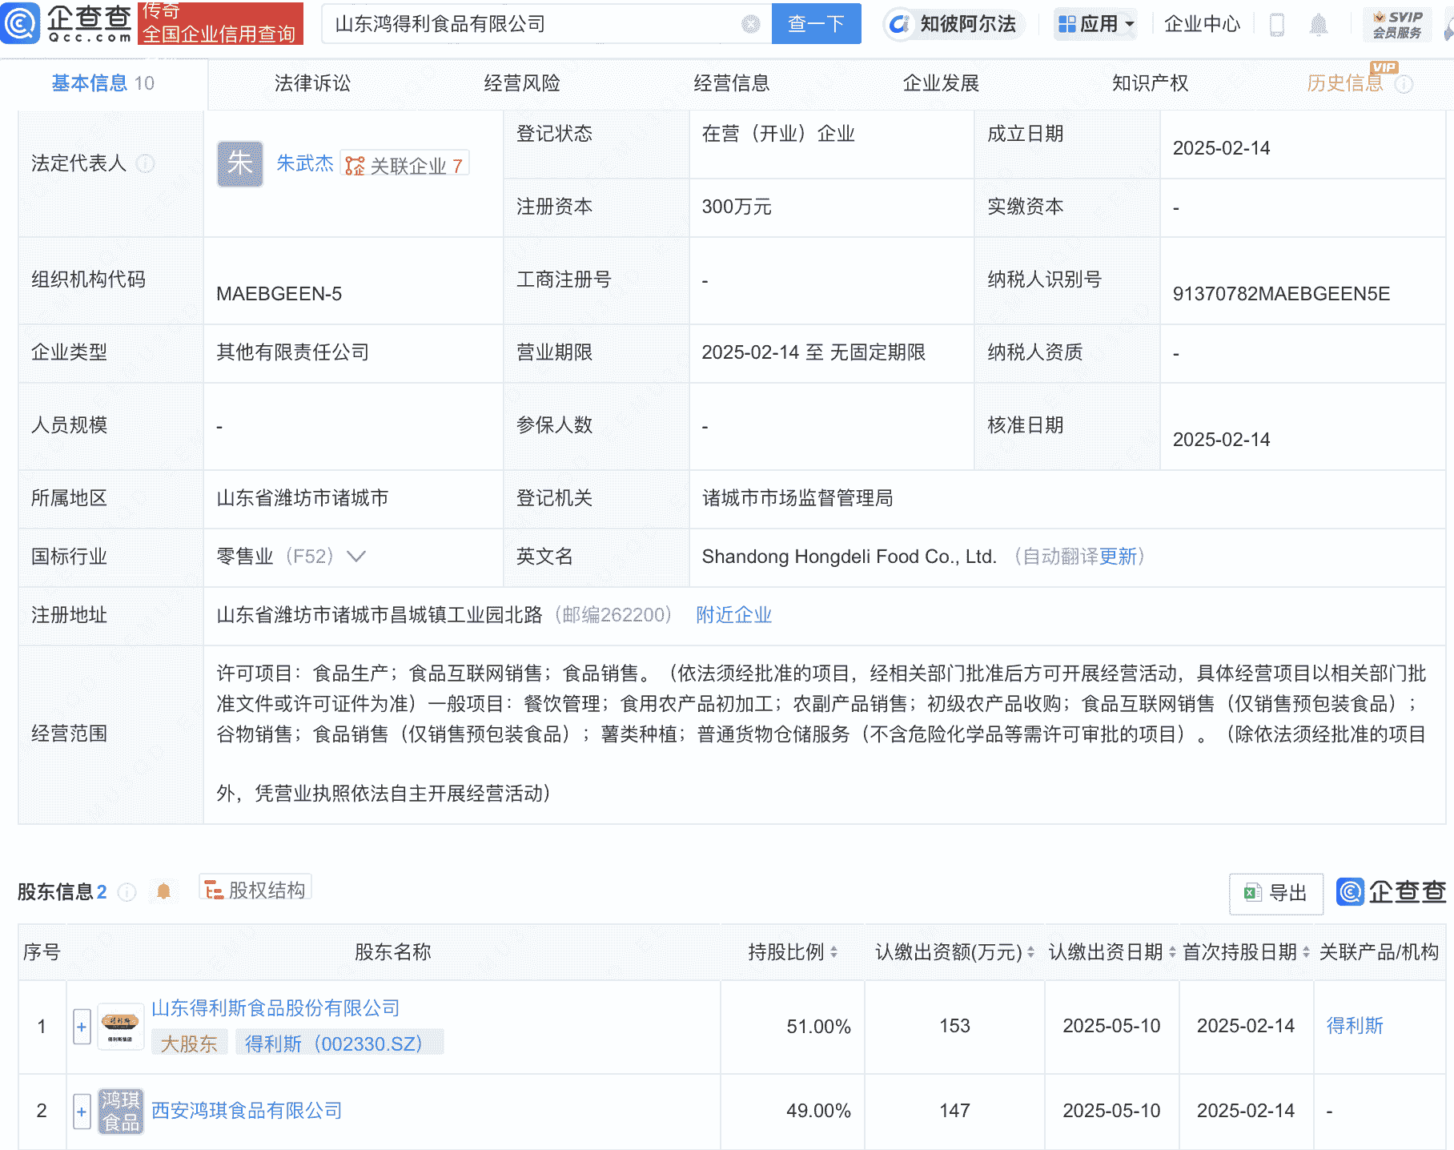The height and width of the screenshot is (1150, 1454).
Task: Click the mobile app icon in top bar
Action: tap(1277, 24)
